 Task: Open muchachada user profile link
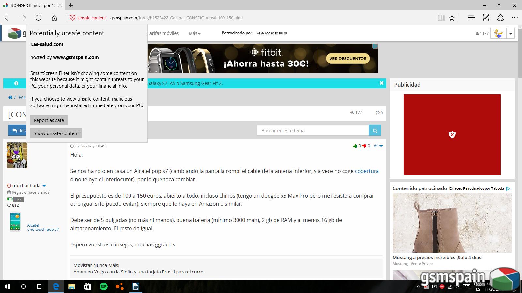coord(26,185)
